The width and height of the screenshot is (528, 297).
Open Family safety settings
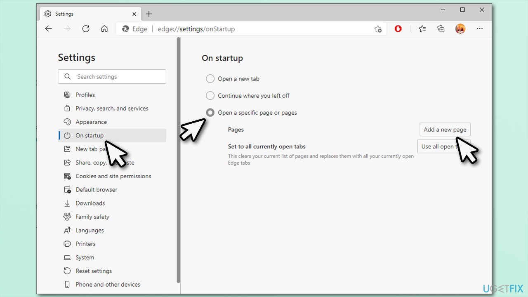(x=92, y=217)
